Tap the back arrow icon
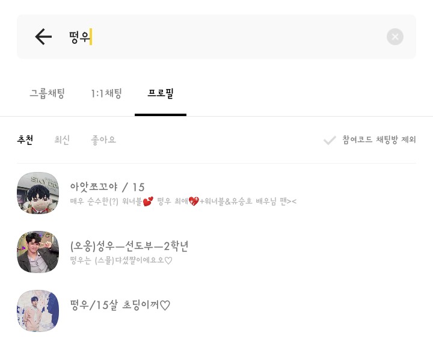 point(43,37)
